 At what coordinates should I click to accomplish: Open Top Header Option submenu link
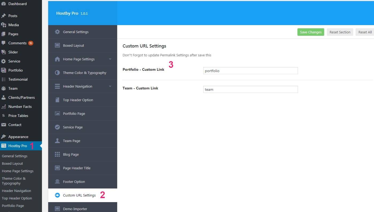pyautogui.click(x=17, y=198)
